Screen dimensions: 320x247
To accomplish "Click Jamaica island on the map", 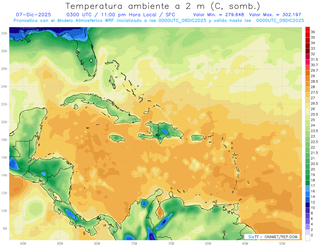I will coord(117,138).
